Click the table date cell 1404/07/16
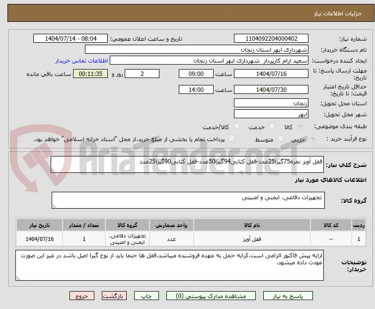This screenshot has width=375, height=309. 39,239
